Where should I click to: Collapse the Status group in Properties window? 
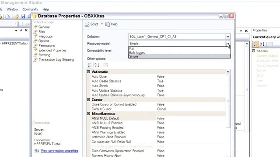click(254, 51)
